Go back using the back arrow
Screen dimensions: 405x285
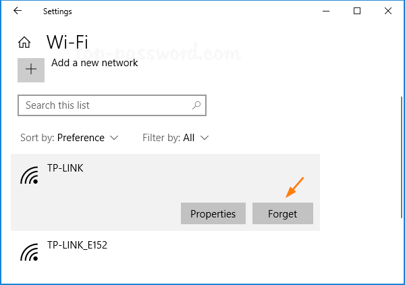(18, 11)
